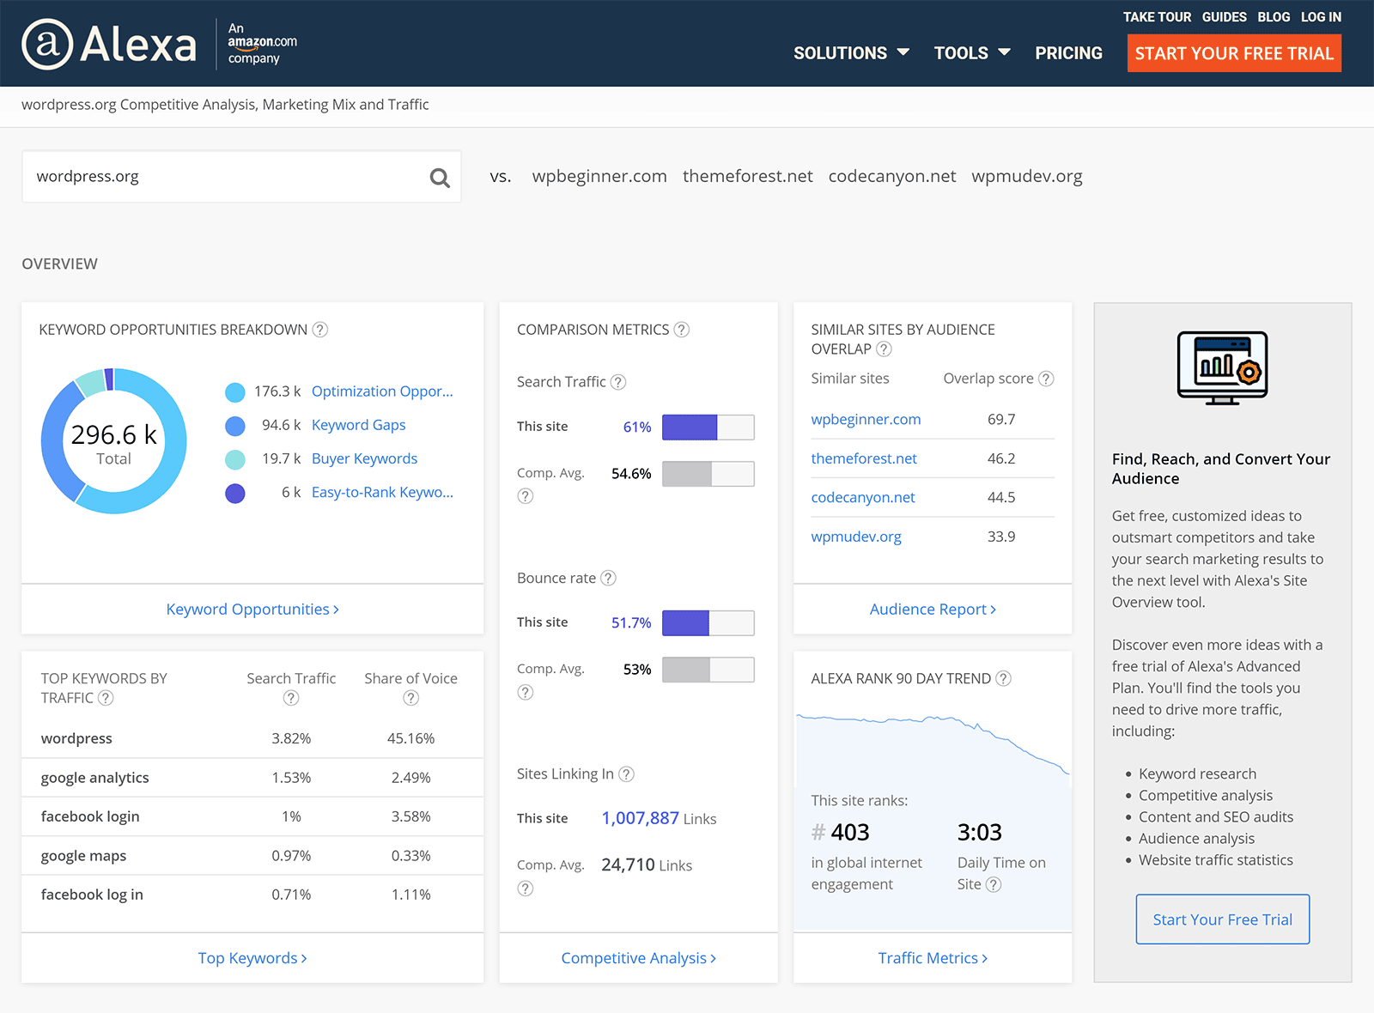Click Start Your Free Trial orange button

(x=1234, y=53)
